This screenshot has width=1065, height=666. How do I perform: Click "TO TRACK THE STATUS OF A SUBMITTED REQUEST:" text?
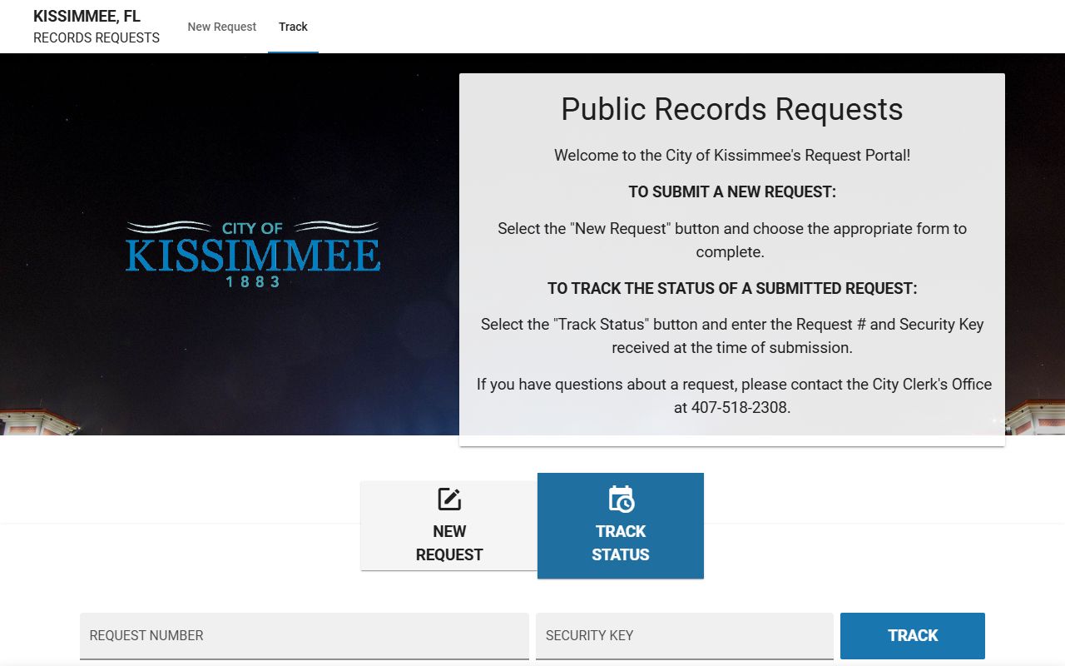(732, 288)
